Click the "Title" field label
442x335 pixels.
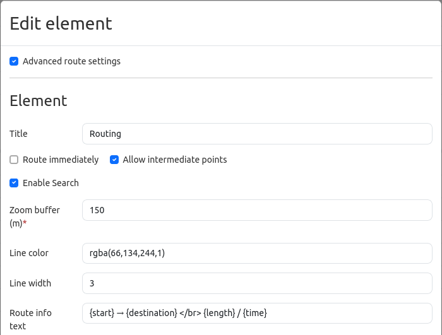(19, 134)
